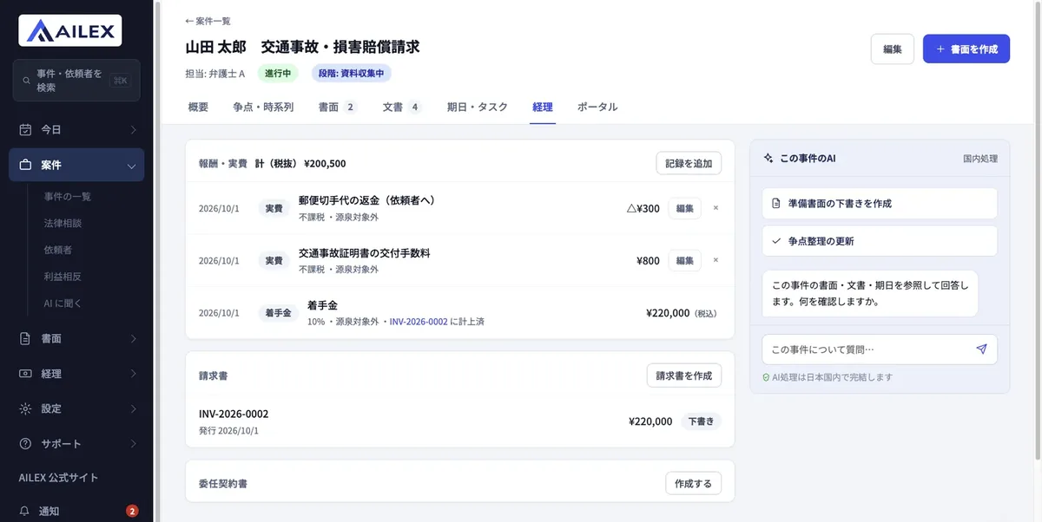Screen dimensions: 1042x522
Task: Click the AILEX logo
Action: pyautogui.click(x=70, y=31)
